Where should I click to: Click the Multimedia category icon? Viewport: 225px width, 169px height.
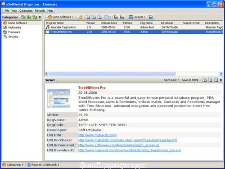5,27
